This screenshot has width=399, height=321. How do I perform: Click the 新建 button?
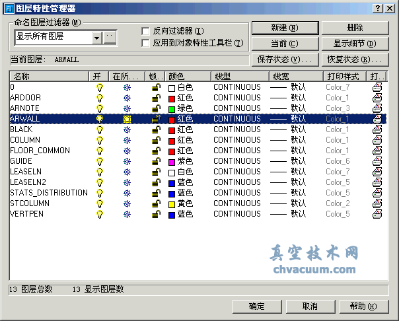[284, 28]
